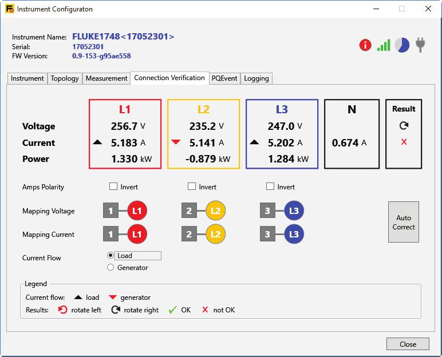Select the Connection Verification tab
The image size is (442, 357).
click(x=169, y=78)
